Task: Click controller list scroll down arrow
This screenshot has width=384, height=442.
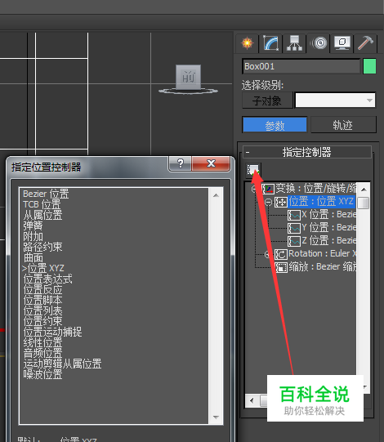Action: 216,417
